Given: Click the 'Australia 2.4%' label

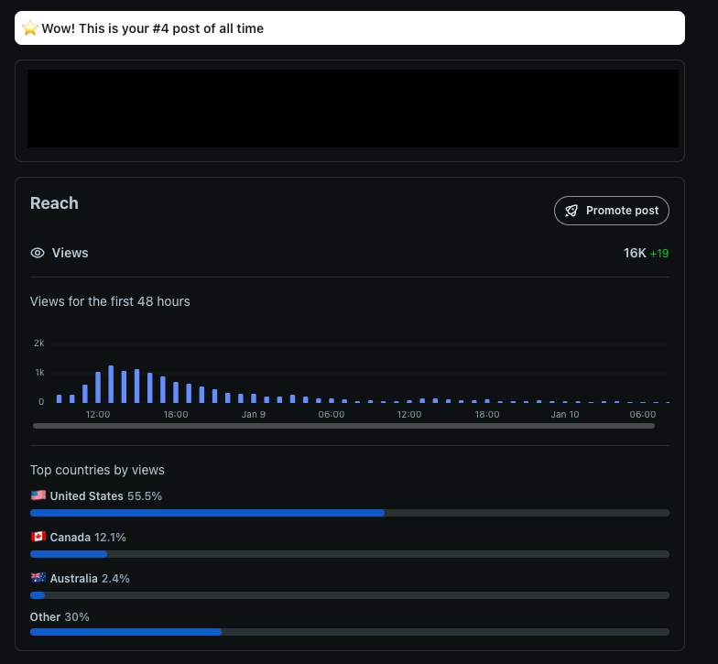Looking at the screenshot, I should [x=90, y=579].
